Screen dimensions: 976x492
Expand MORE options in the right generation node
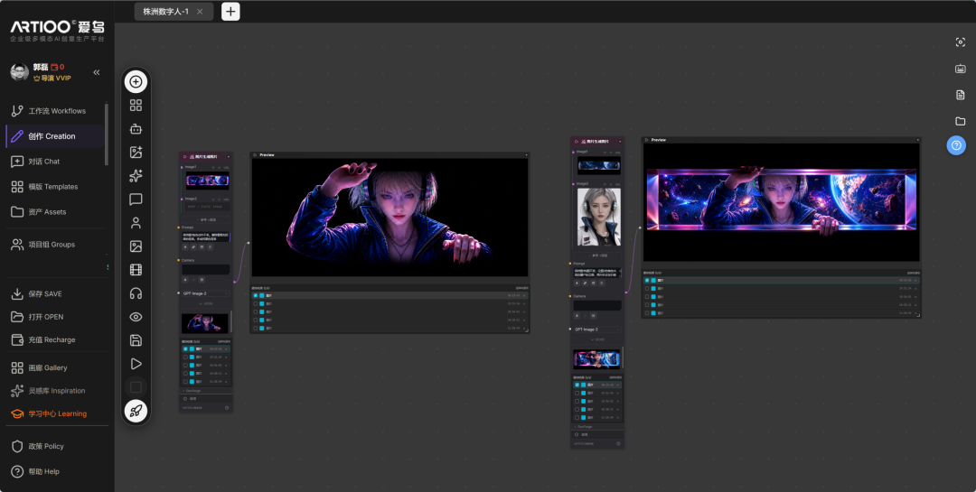(x=597, y=339)
